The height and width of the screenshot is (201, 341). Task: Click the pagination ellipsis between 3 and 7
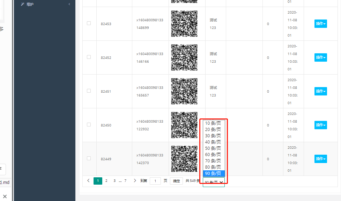click(x=120, y=181)
